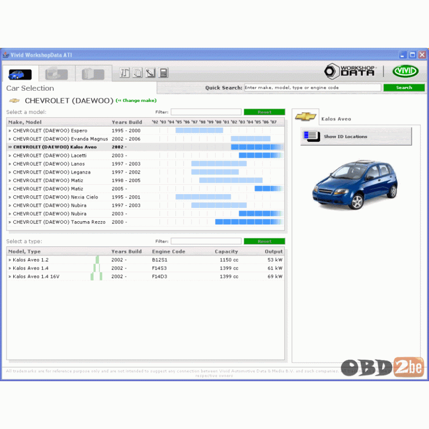Select the Leganza model row
Viewport: 429px width, 429px height.
(x=145, y=172)
